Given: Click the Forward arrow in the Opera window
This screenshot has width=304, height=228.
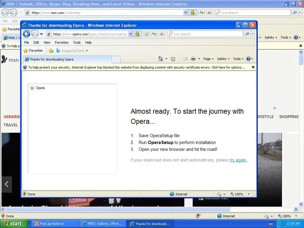Looking at the screenshot, I should coord(35,34).
